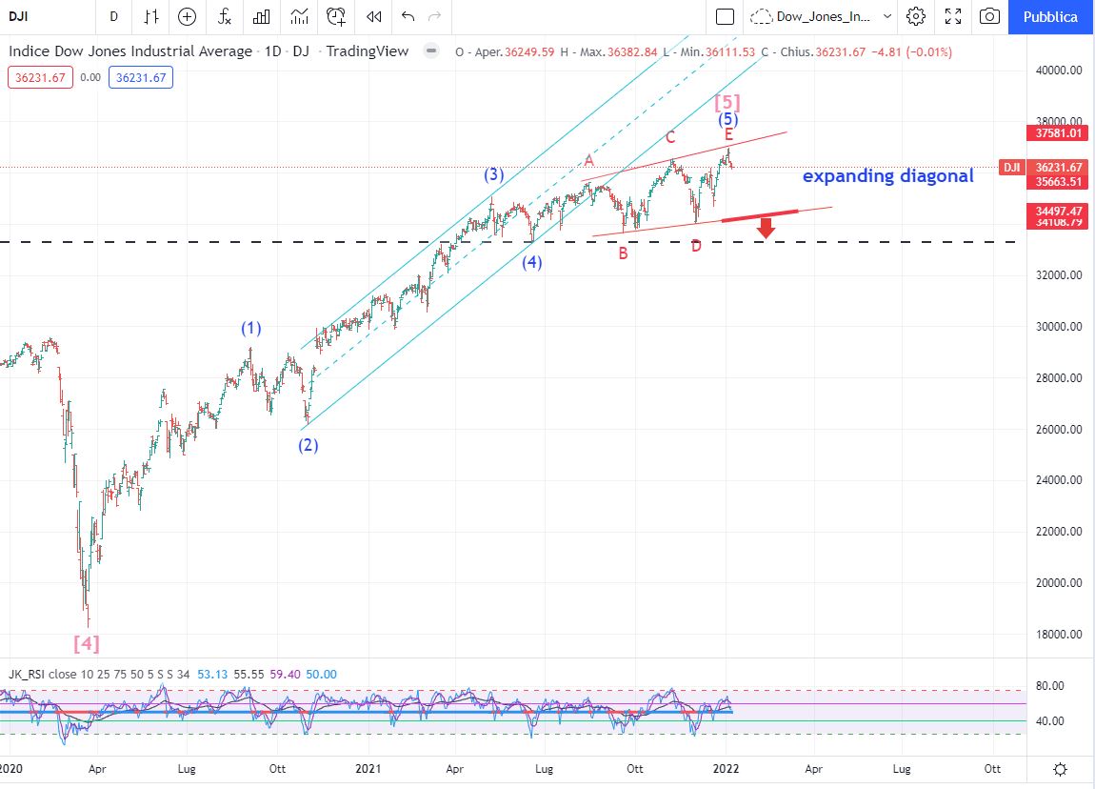
Task: Open the DJI symbol search
Action: (19, 16)
